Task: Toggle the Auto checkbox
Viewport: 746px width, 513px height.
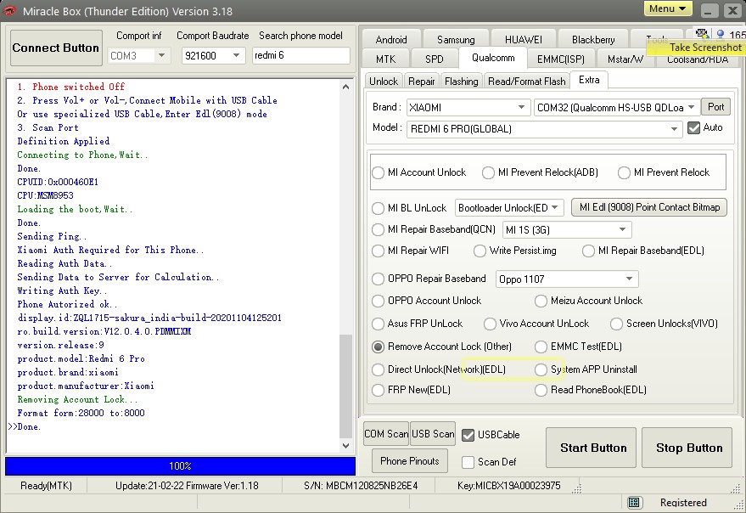Action: 693,127
